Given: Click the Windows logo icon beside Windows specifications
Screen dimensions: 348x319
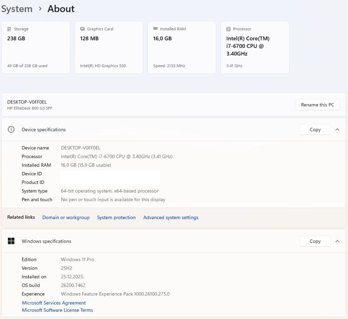Looking at the screenshot, I should tap(11, 241).
